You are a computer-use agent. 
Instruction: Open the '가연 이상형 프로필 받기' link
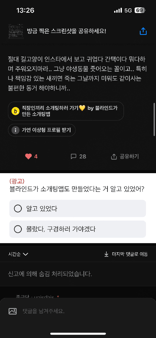coord(46,130)
